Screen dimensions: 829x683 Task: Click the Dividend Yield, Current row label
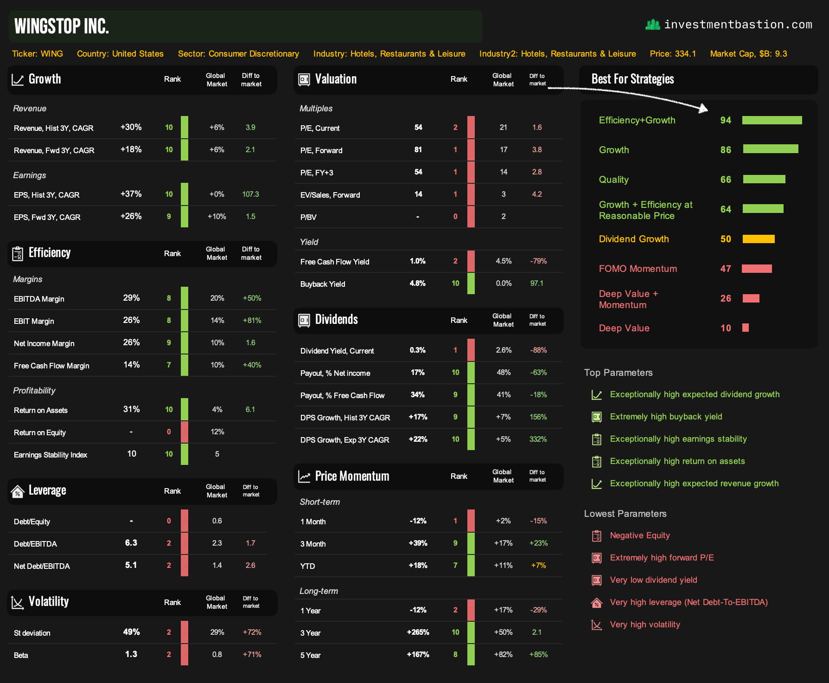pyautogui.click(x=337, y=351)
